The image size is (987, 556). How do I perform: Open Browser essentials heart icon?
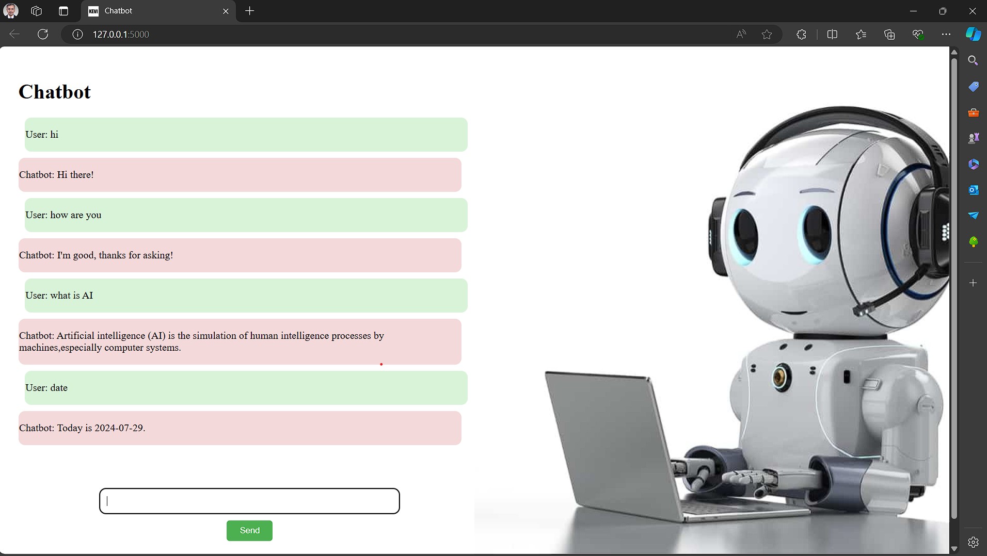918,34
